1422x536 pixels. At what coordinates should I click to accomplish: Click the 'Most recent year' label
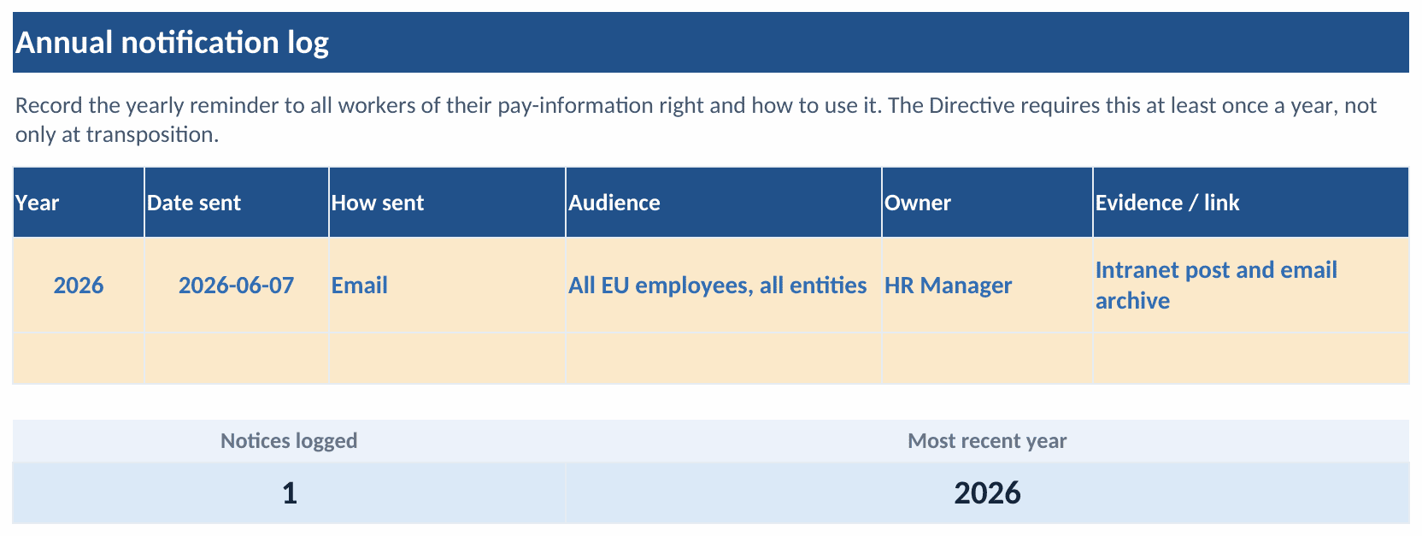[x=987, y=441]
